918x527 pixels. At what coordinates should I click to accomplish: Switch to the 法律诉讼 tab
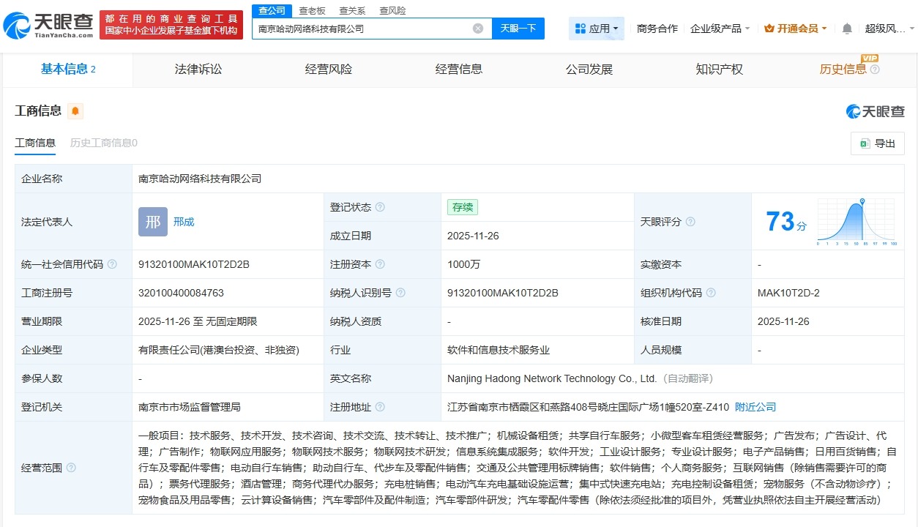[x=197, y=69]
